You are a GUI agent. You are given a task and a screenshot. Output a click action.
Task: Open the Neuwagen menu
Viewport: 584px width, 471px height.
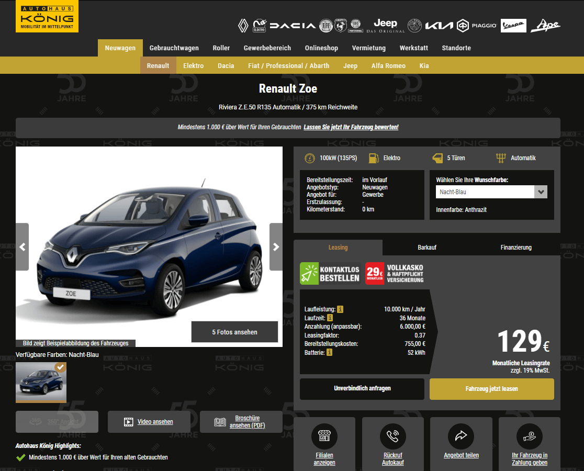click(x=120, y=48)
